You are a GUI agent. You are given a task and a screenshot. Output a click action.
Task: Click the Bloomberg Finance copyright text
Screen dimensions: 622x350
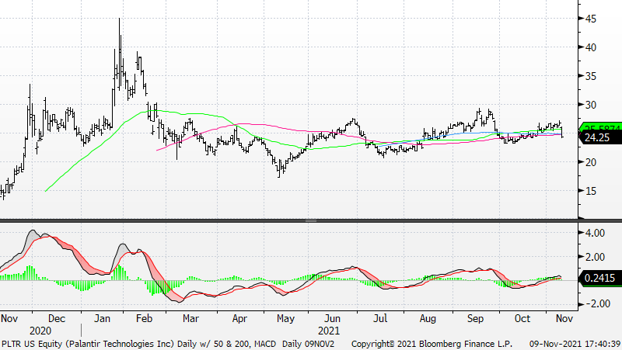pos(432,344)
